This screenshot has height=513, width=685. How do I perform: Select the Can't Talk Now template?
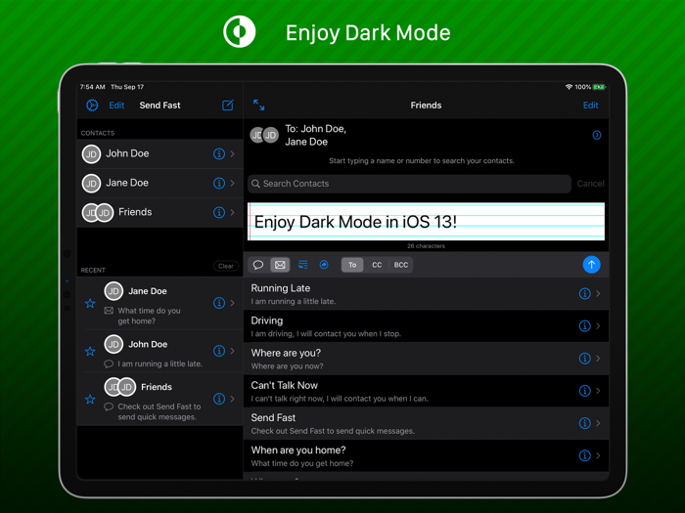click(x=426, y=391)
